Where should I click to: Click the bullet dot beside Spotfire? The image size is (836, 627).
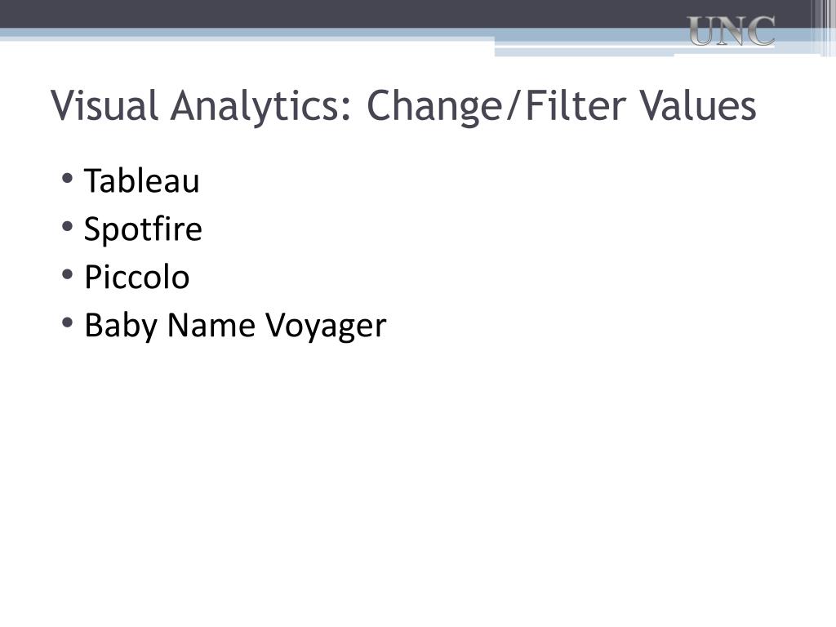click(67, 227)
